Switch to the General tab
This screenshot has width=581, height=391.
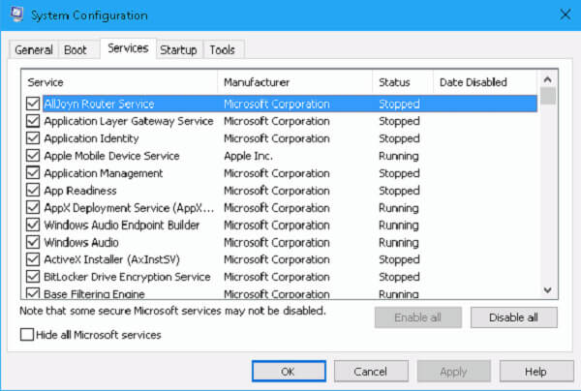pos(34,49)
